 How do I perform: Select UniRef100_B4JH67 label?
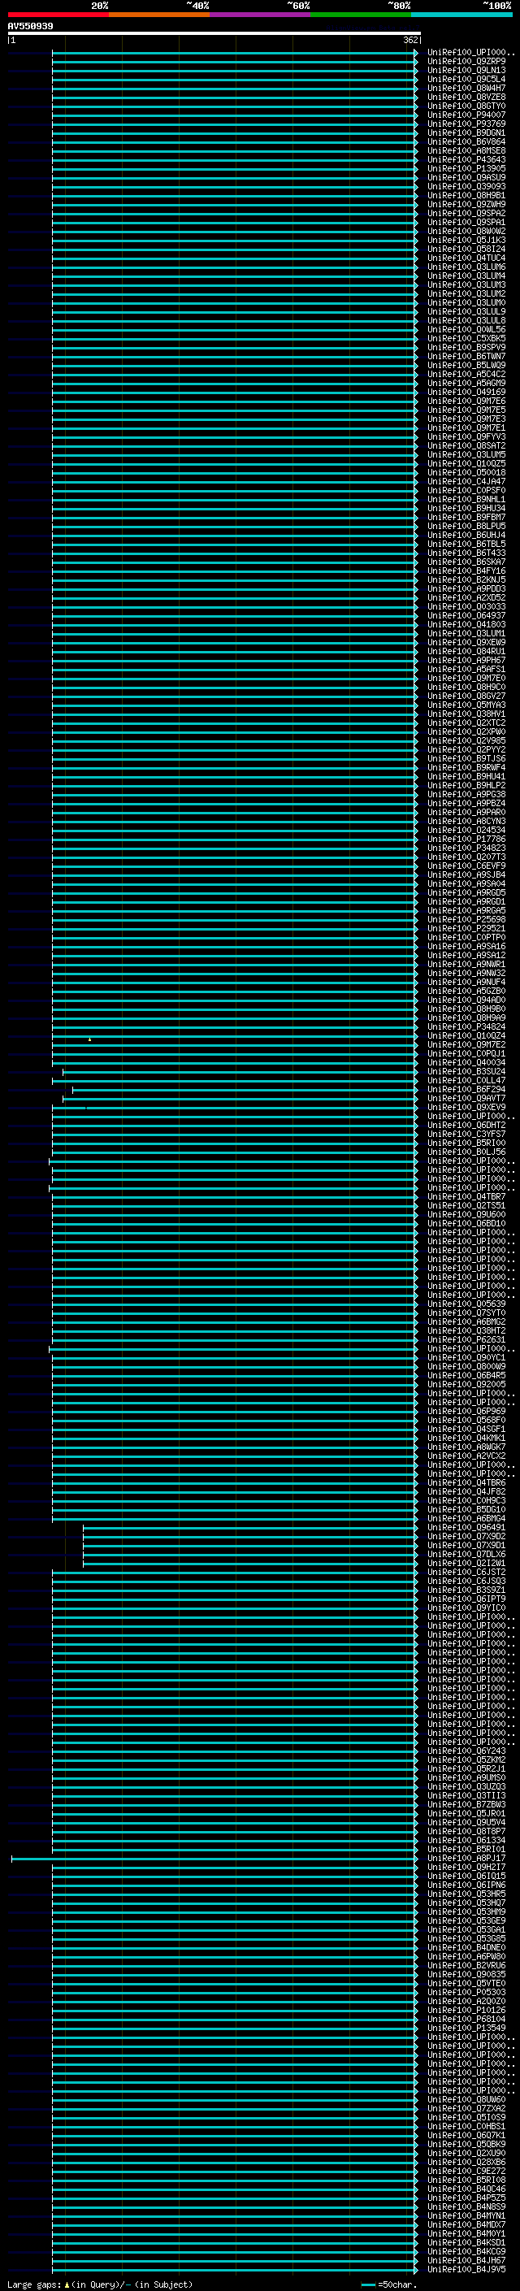coord(466,2261)
